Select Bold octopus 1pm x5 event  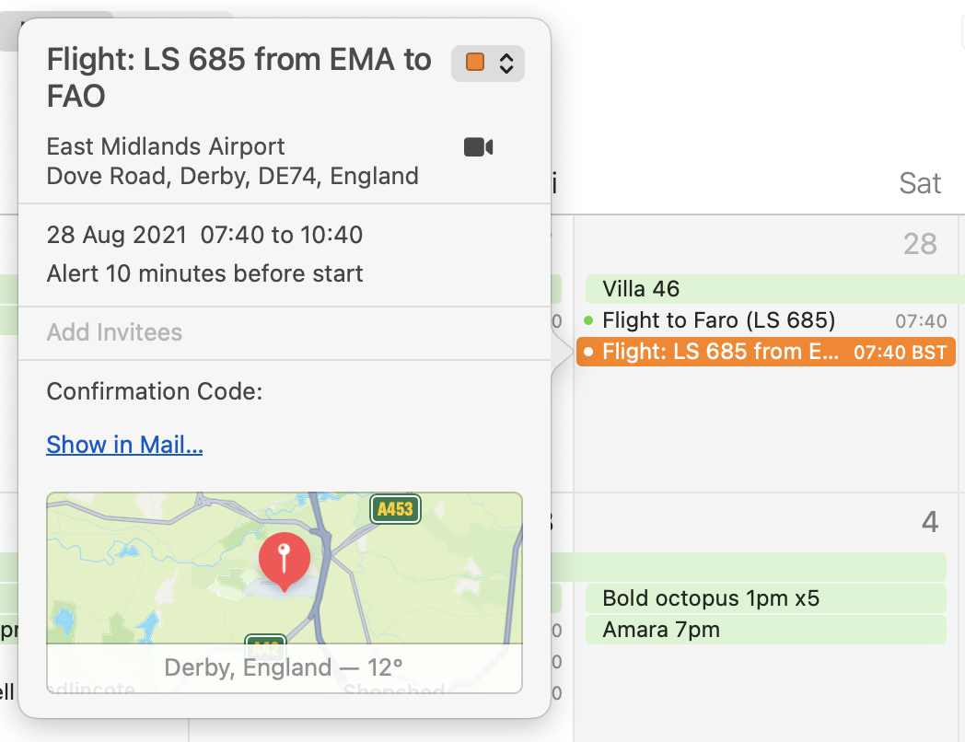coord(765,598)
